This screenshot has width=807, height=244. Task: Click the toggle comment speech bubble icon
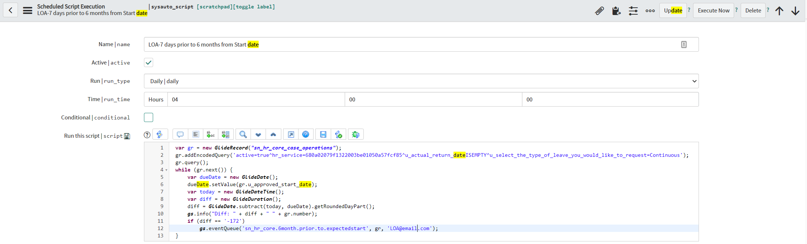(x=180, y=134)
